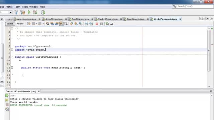
Task: Open the Debug Project dropdown arrow
Action: coord(39,12)
